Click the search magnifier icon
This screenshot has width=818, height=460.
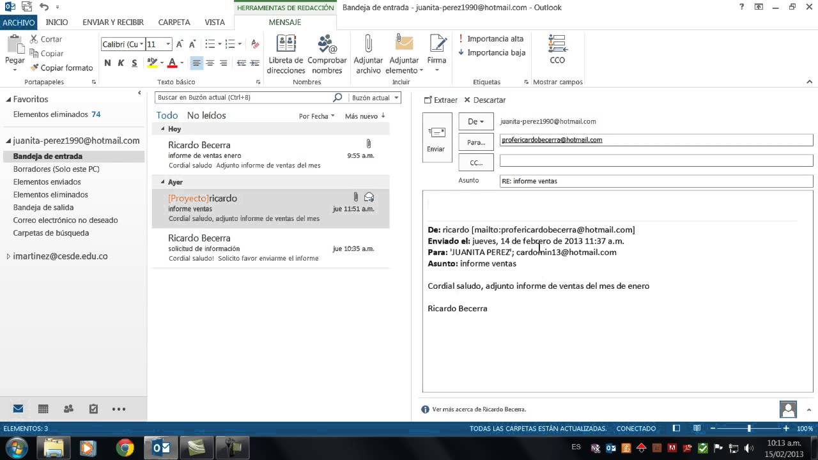click(337, 98)
